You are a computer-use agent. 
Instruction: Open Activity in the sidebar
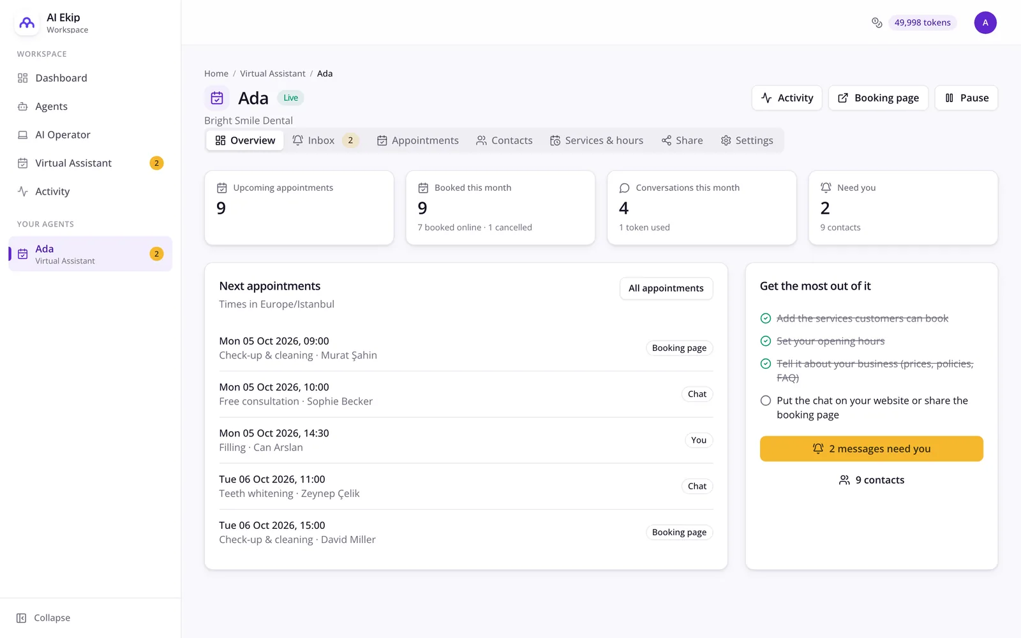[x=91, y=191]
